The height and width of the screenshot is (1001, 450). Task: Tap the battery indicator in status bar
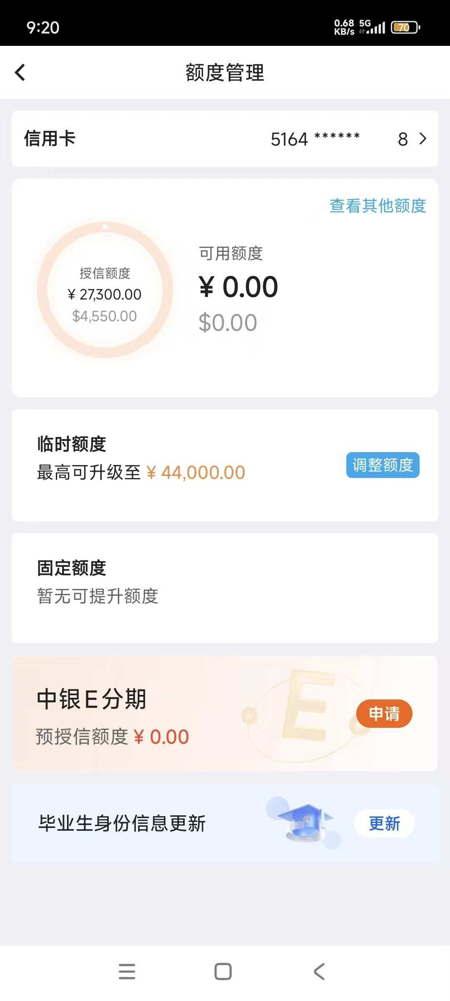click(x=405, y=28)
